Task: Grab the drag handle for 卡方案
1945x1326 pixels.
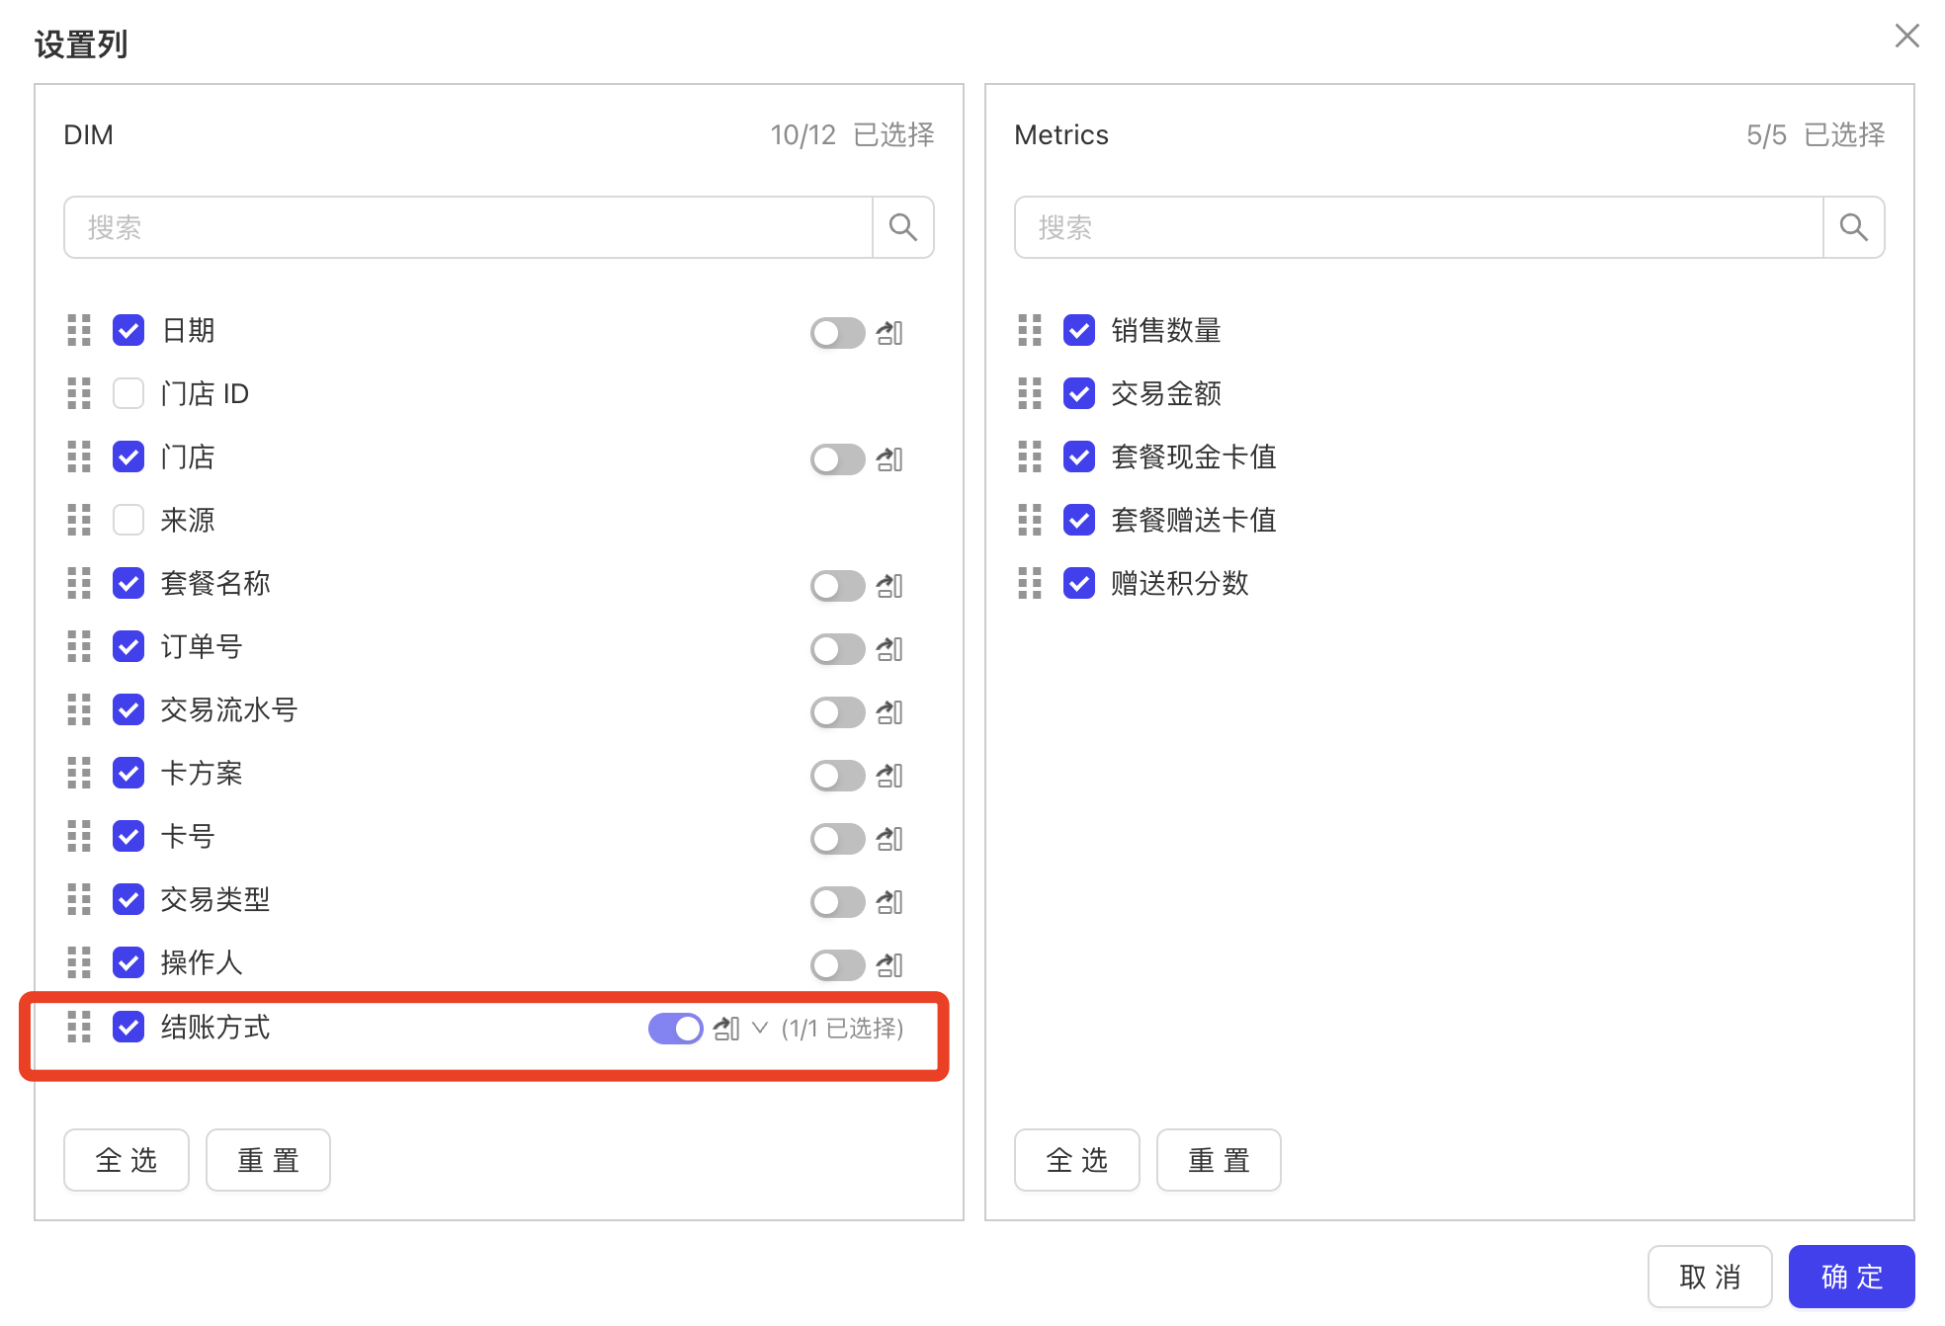Action: (79, 773)
